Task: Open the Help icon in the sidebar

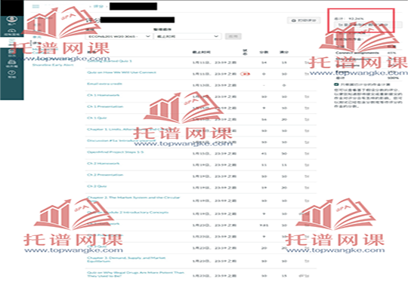Action: tap(11, 74)
